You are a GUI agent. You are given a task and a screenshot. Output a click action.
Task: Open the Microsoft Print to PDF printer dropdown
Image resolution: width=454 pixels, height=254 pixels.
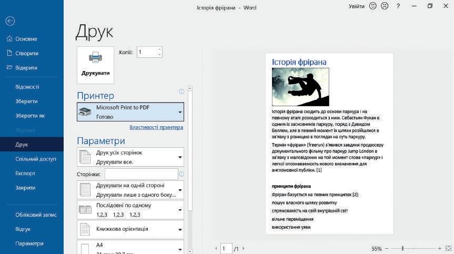[130, 112]
